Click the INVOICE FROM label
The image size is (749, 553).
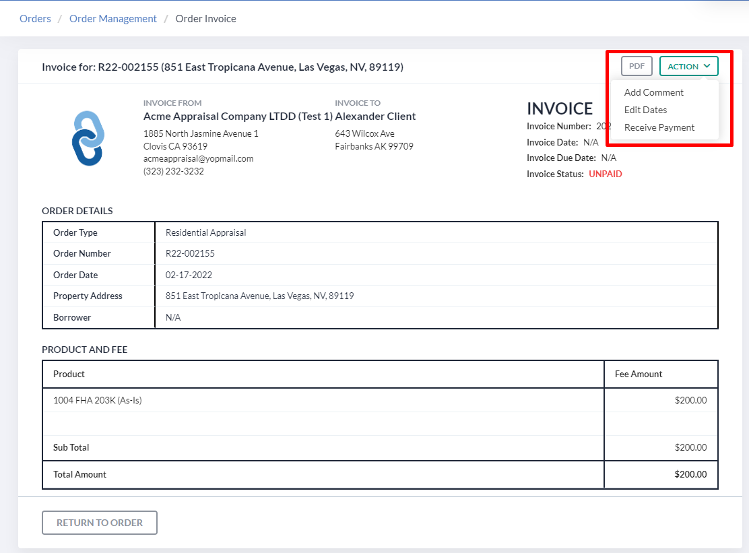(172, 103)
